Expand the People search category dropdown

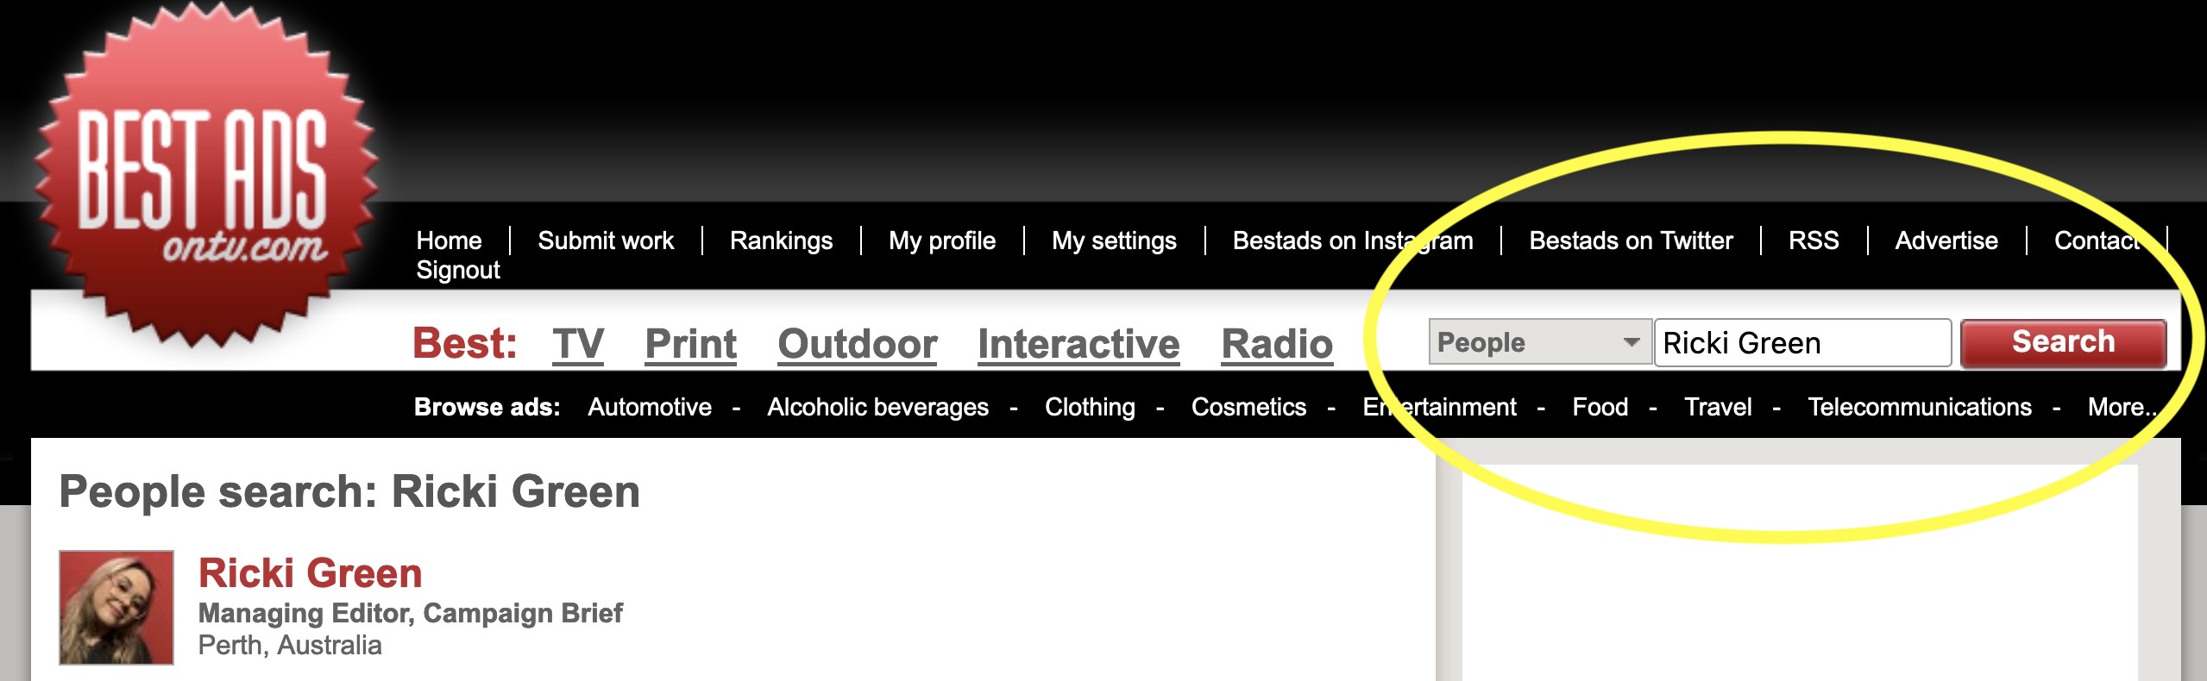[x=1539, y=343]
